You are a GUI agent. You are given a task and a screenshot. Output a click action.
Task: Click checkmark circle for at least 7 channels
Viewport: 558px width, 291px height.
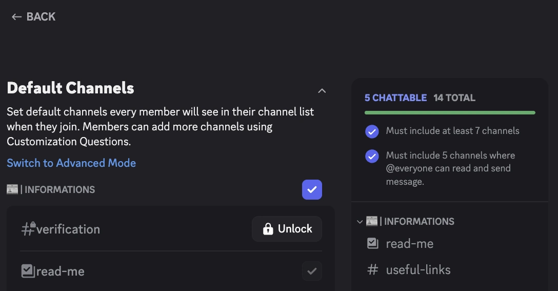tap(372, 131)
